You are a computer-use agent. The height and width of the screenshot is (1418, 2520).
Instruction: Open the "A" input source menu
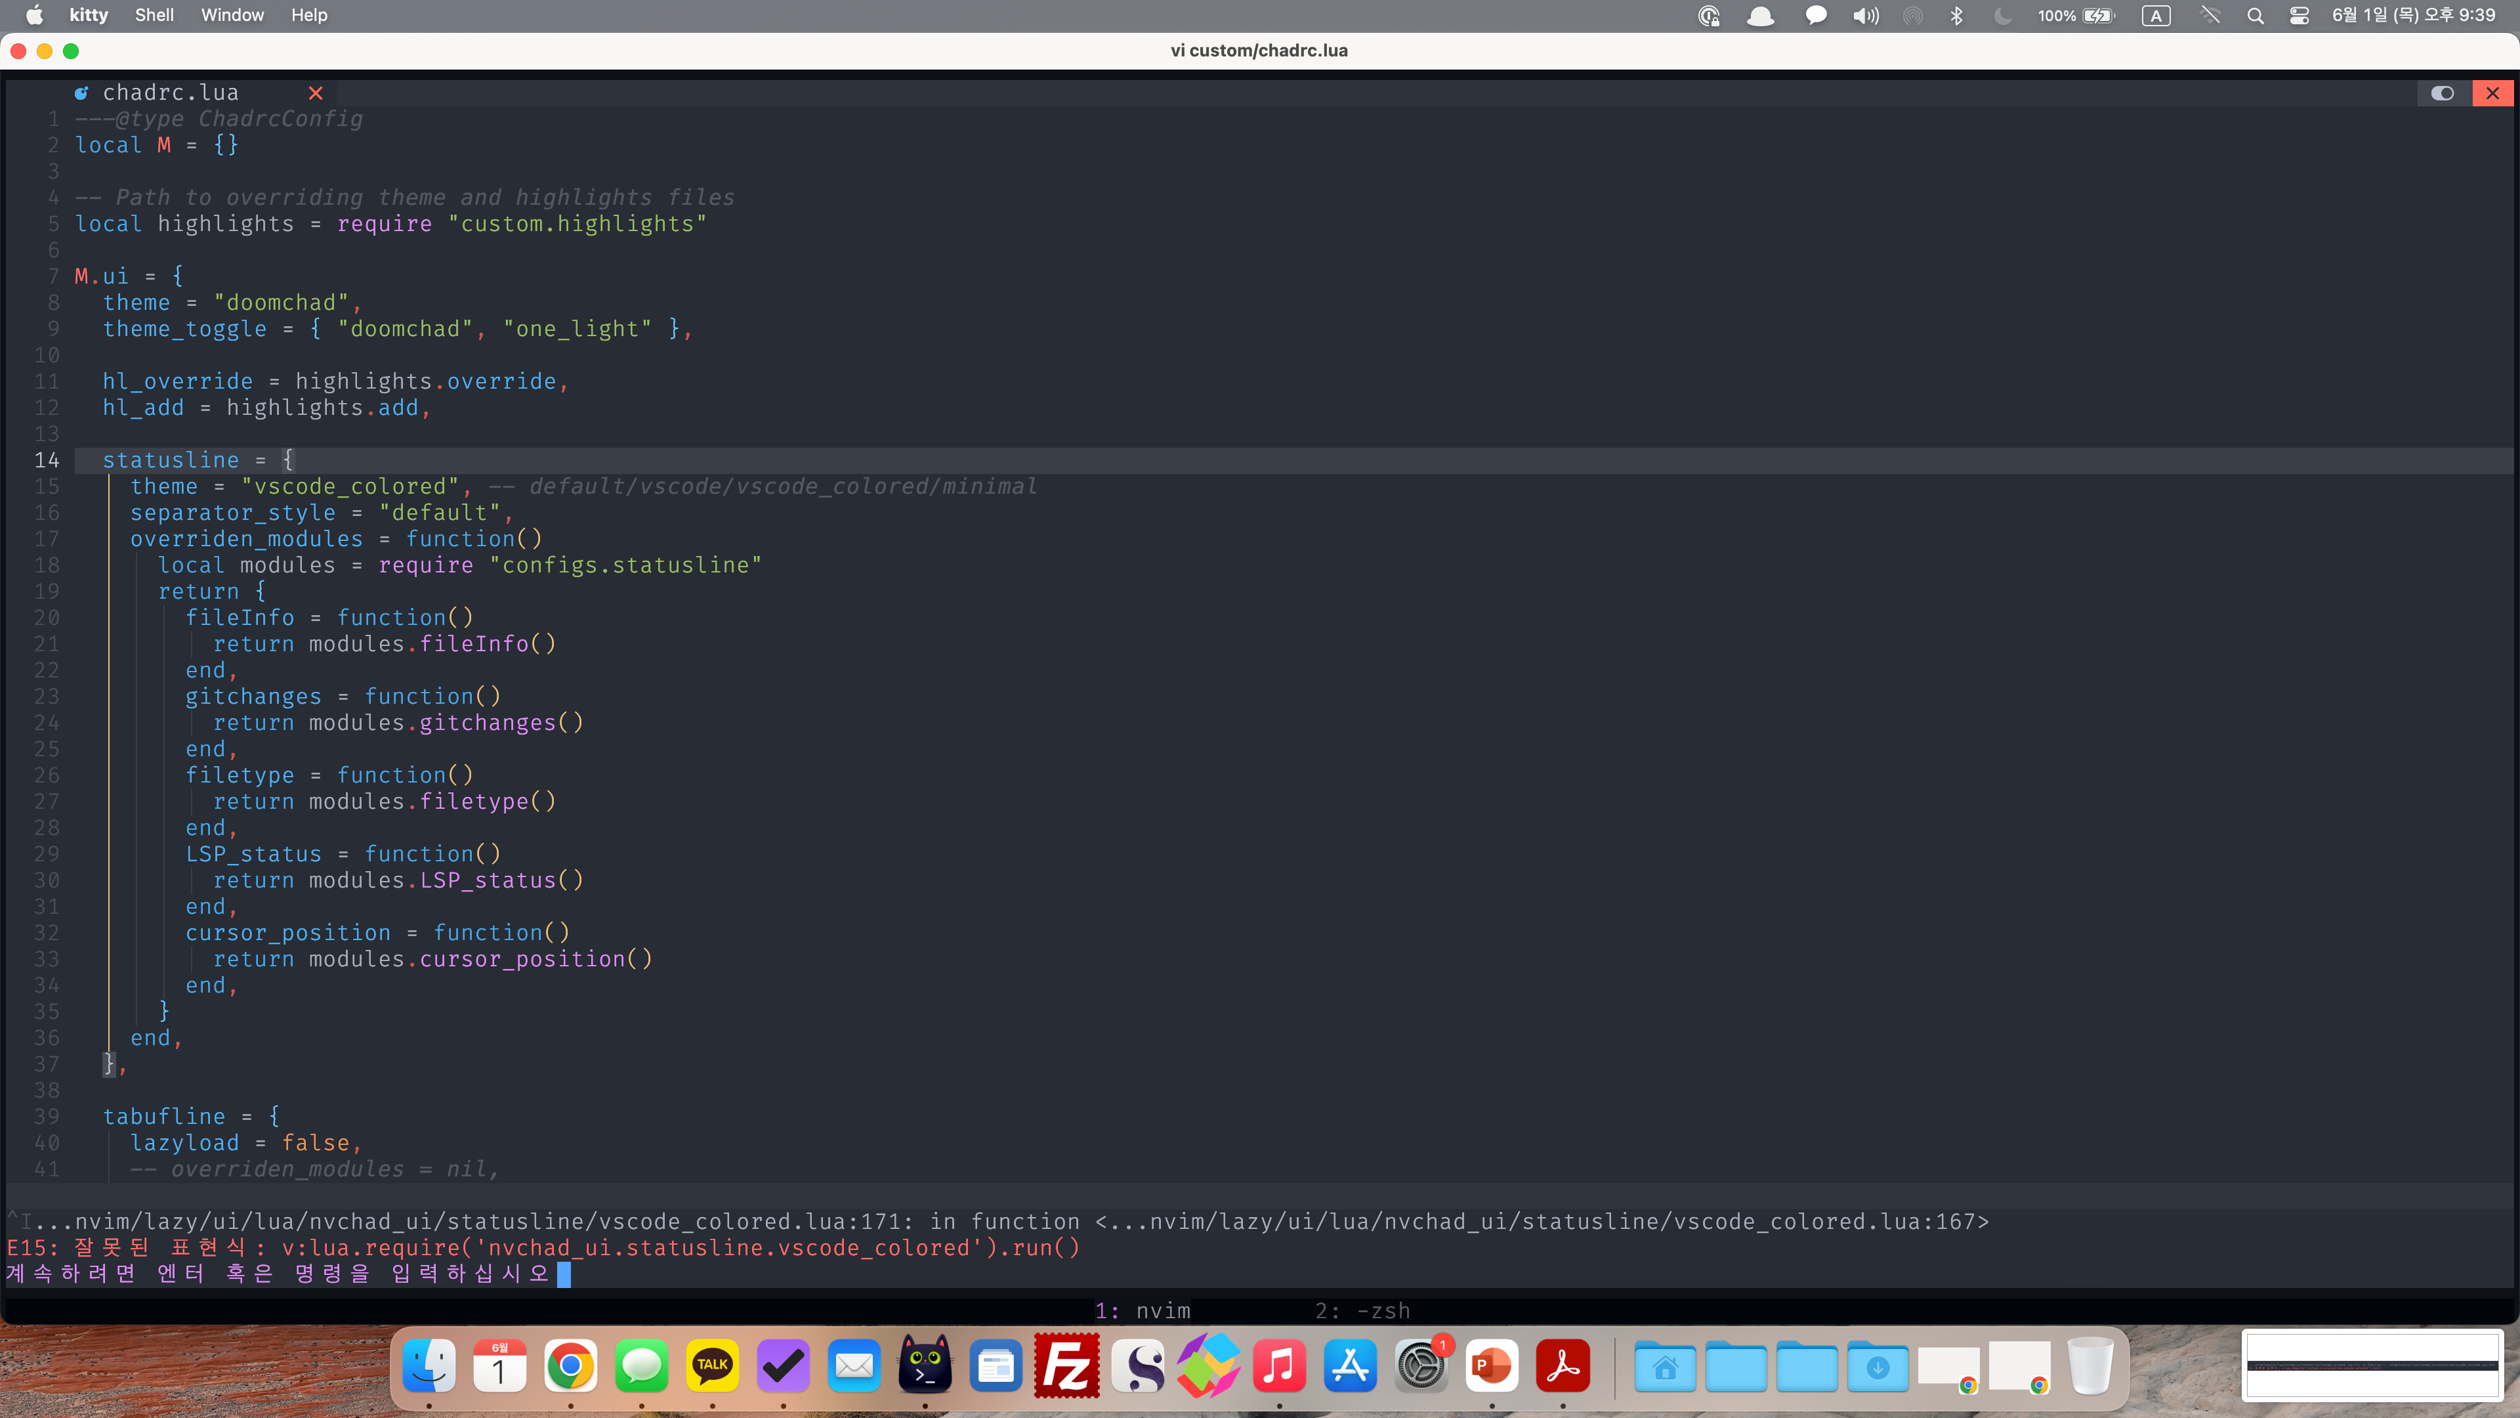[2156, 14]
